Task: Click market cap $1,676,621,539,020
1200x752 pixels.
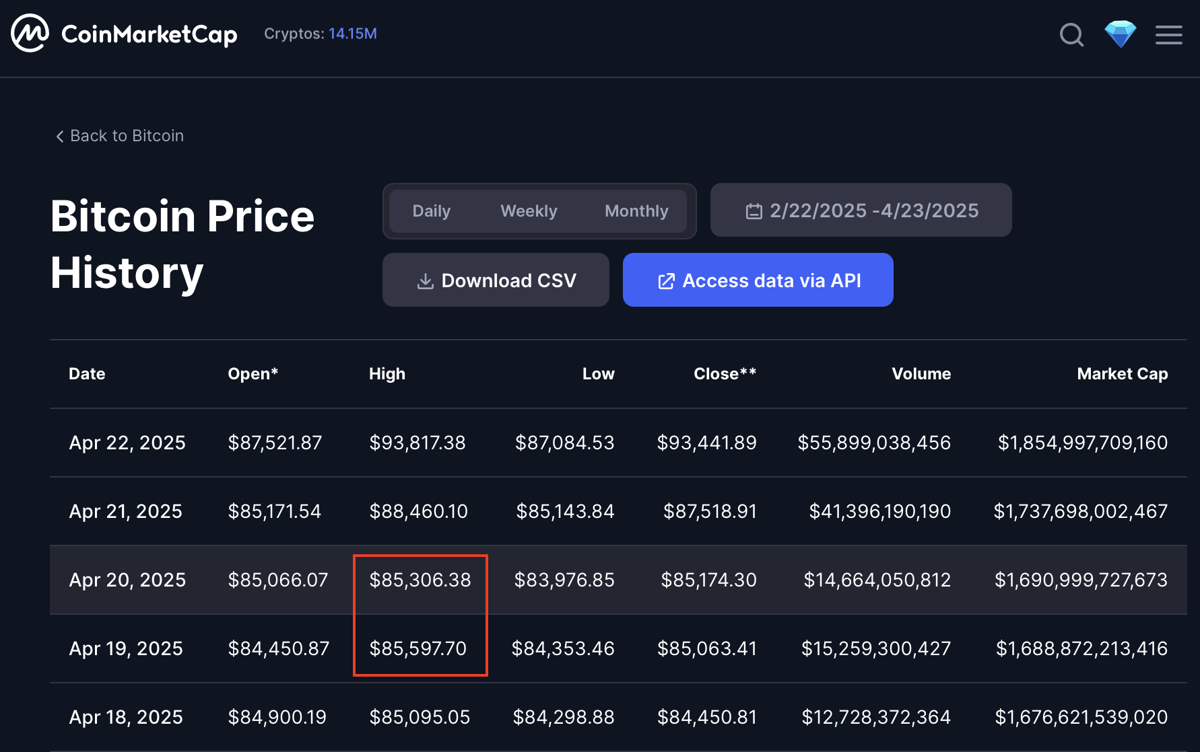Action: pyautogui.click(x=1081, y=717)
